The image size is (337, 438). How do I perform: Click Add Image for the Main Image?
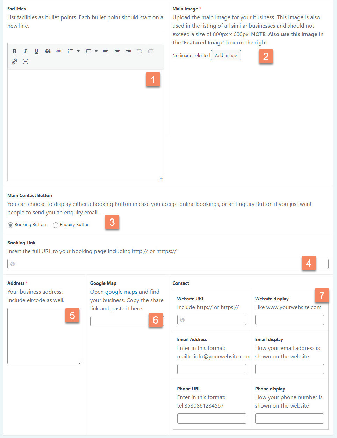point(226,55)
